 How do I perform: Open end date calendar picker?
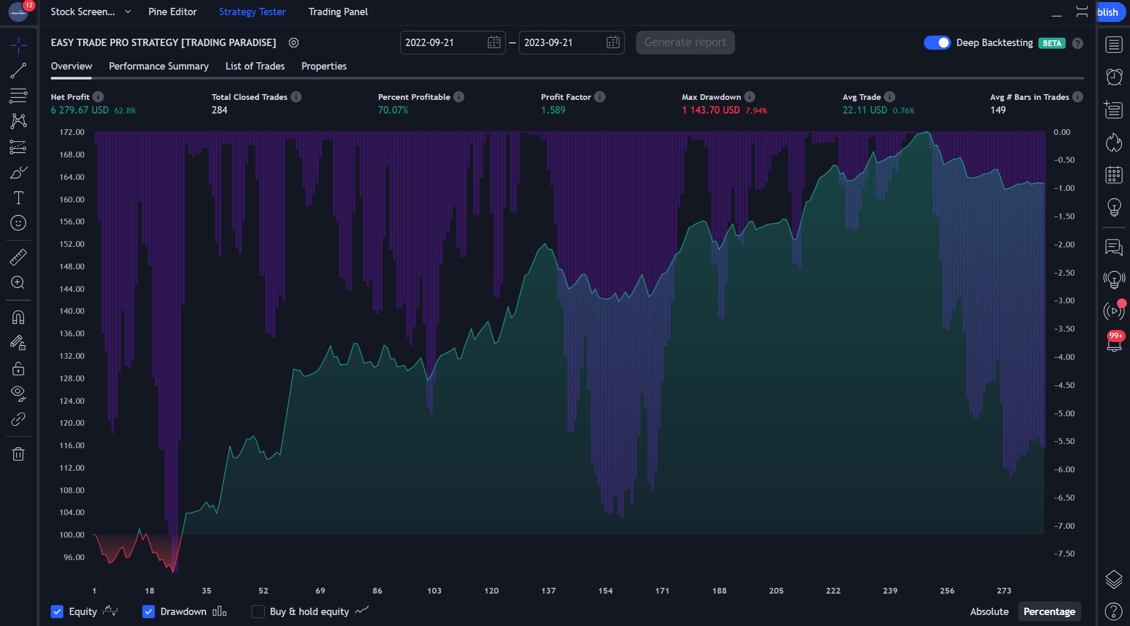pos(613,43)
